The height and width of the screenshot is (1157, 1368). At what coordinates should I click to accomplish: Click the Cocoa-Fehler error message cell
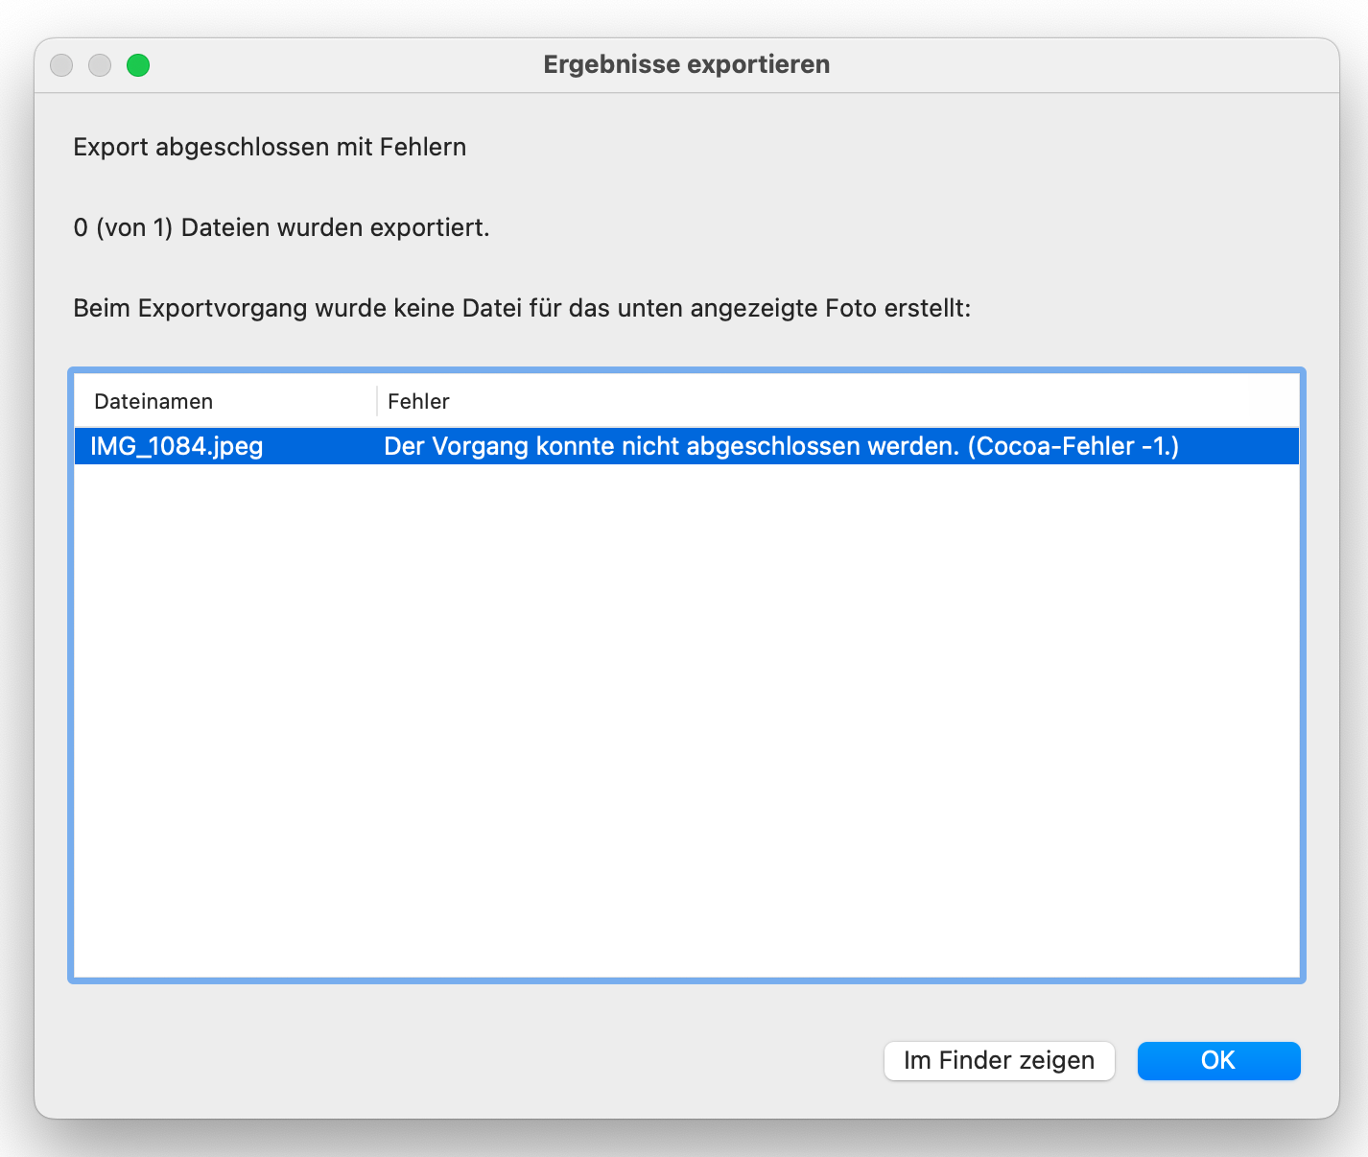[781, 446]
